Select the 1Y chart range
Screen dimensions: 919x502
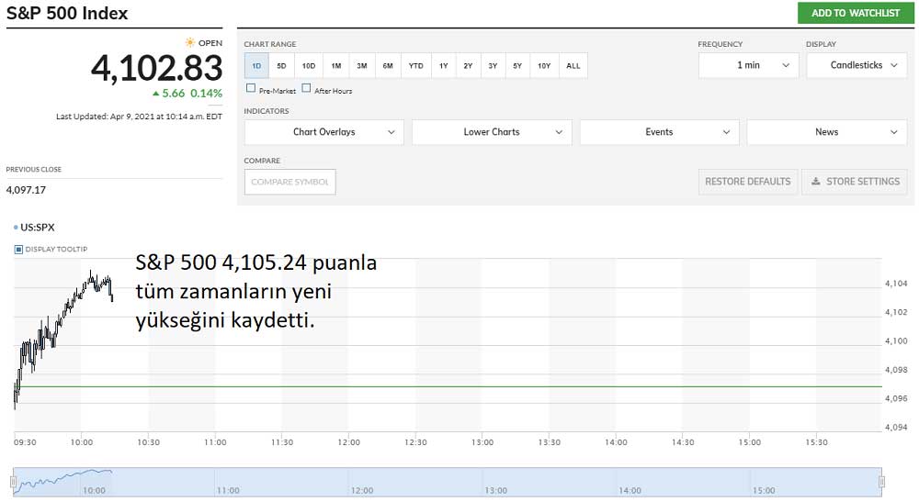(x=443, y=65)
